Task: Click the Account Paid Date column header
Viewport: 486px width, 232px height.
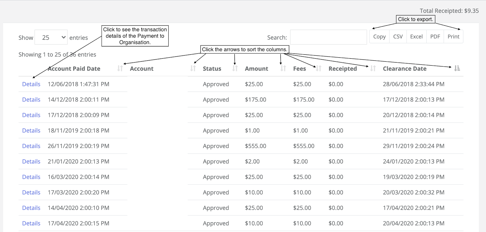Action: pos(74,69)
